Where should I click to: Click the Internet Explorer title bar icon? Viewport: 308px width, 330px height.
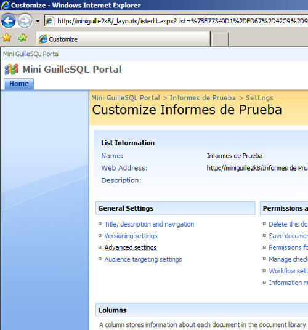[5, 5]
